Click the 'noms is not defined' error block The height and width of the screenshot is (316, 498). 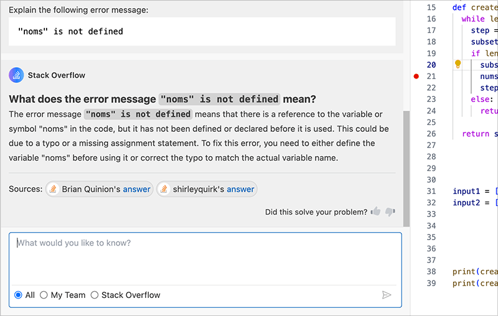(202, 31)
